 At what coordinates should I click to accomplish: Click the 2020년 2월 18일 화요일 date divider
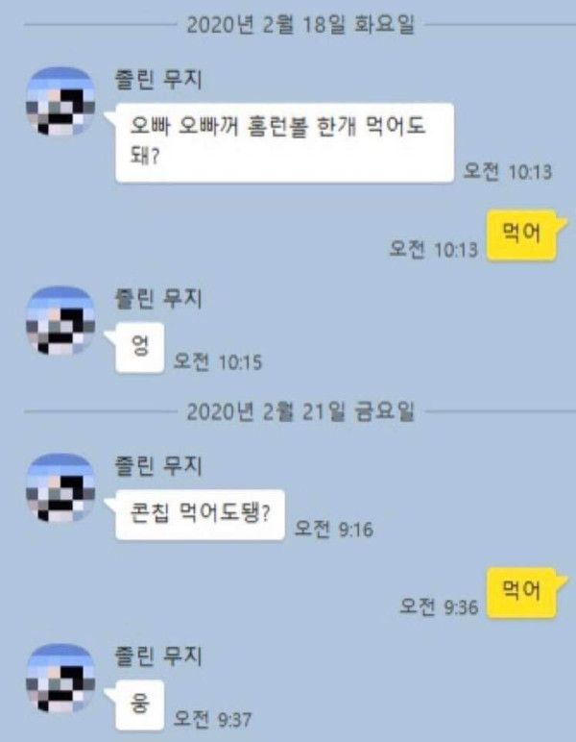pyautogui.click(x=300, y=25)
